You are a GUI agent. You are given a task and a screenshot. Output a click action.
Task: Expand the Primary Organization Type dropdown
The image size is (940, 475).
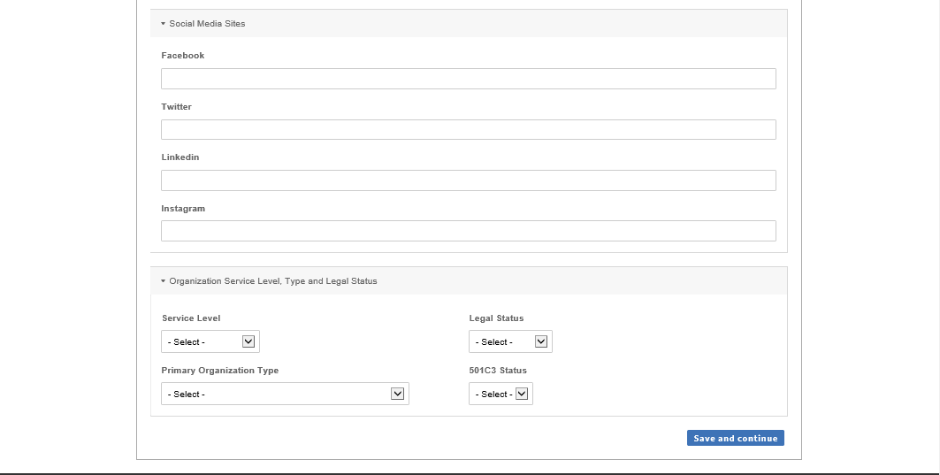tap(285, 394)
